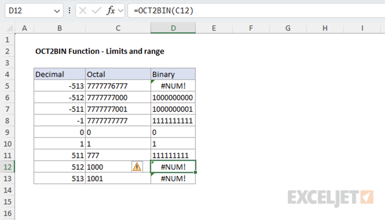This screenshot has height=220, width=385.
Task: Select row 5 header
Action: (8, 86)
